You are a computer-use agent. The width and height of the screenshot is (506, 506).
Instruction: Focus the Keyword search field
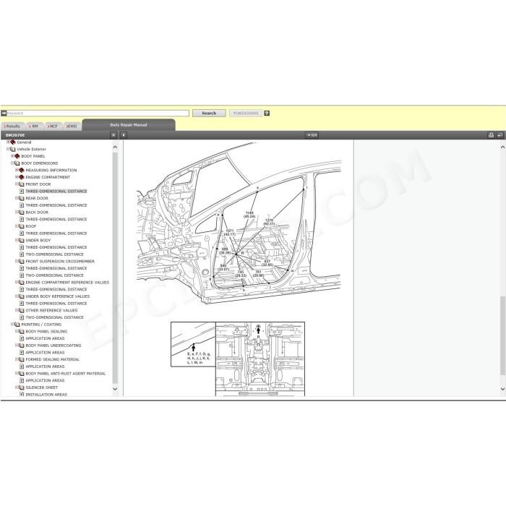tap(98, 113)
